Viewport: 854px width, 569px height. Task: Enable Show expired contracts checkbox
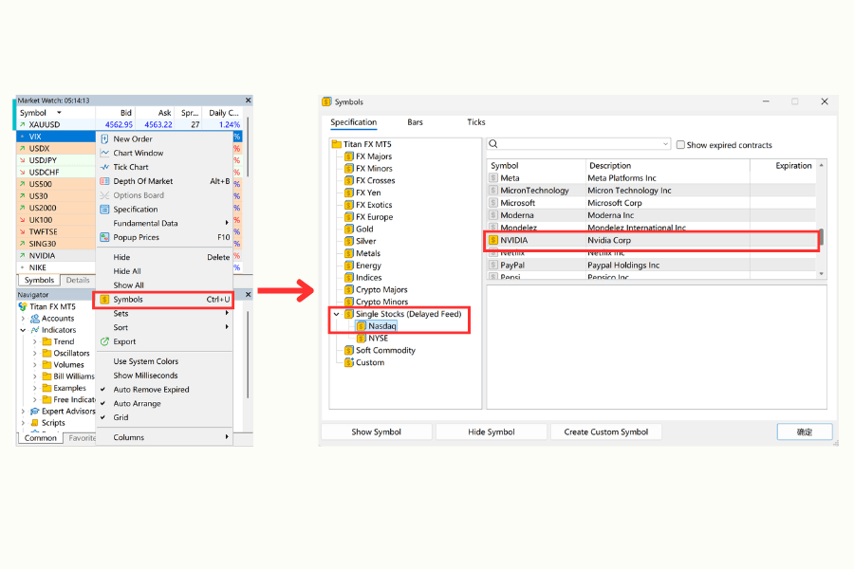point(680,145)
